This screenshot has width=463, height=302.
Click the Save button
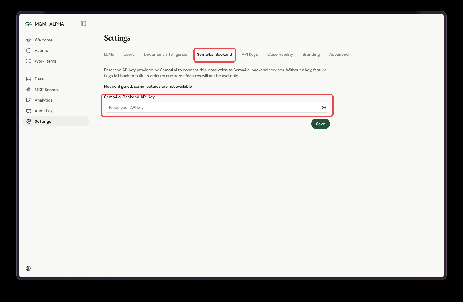(x=320, y=124)
